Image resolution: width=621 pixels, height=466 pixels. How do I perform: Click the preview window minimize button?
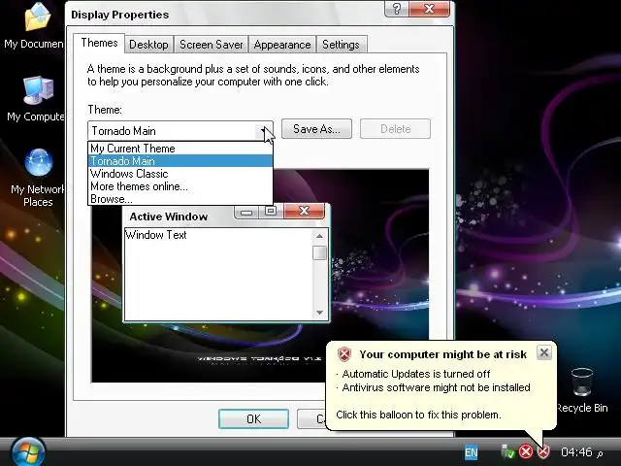coord(246,212)
